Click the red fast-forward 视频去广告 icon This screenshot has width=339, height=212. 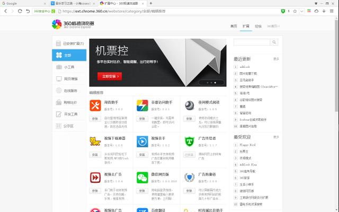coord(95,178)
